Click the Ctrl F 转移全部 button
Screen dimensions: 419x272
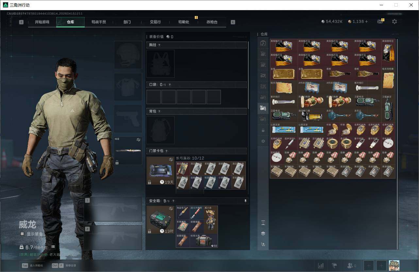(x=64, y=265)
